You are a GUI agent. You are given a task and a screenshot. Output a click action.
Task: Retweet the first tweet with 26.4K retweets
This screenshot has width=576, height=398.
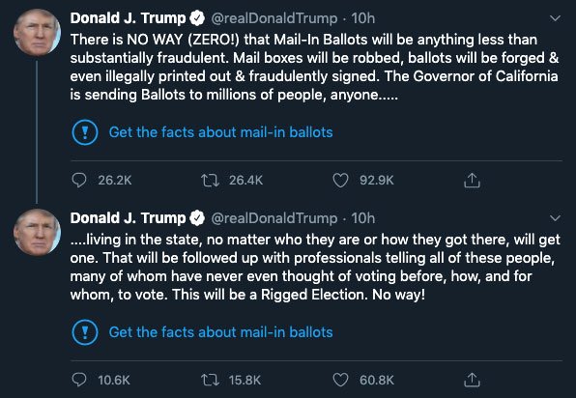pos(210,181)
